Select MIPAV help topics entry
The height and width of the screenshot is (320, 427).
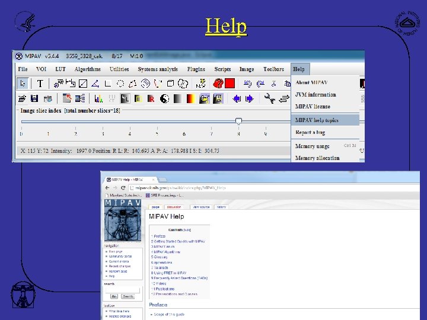pyautogui.click(x=325, y=120)
